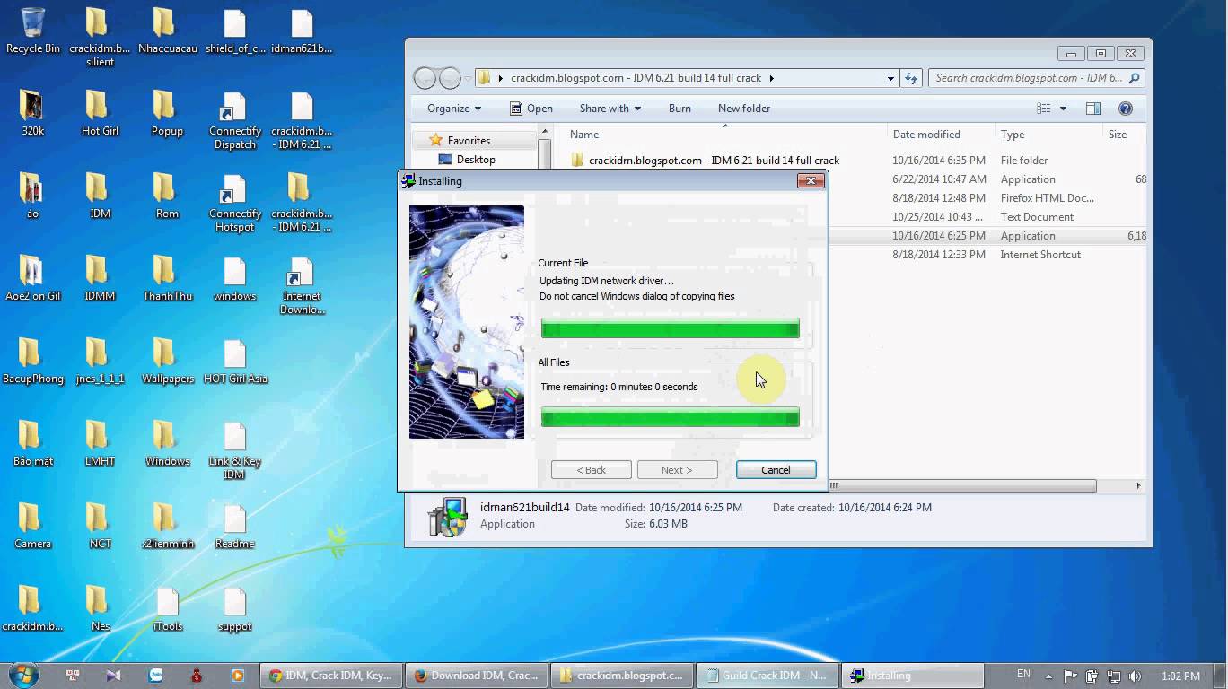
Task: Open Explorer help icon
Action: click(x=1125, y=109)
